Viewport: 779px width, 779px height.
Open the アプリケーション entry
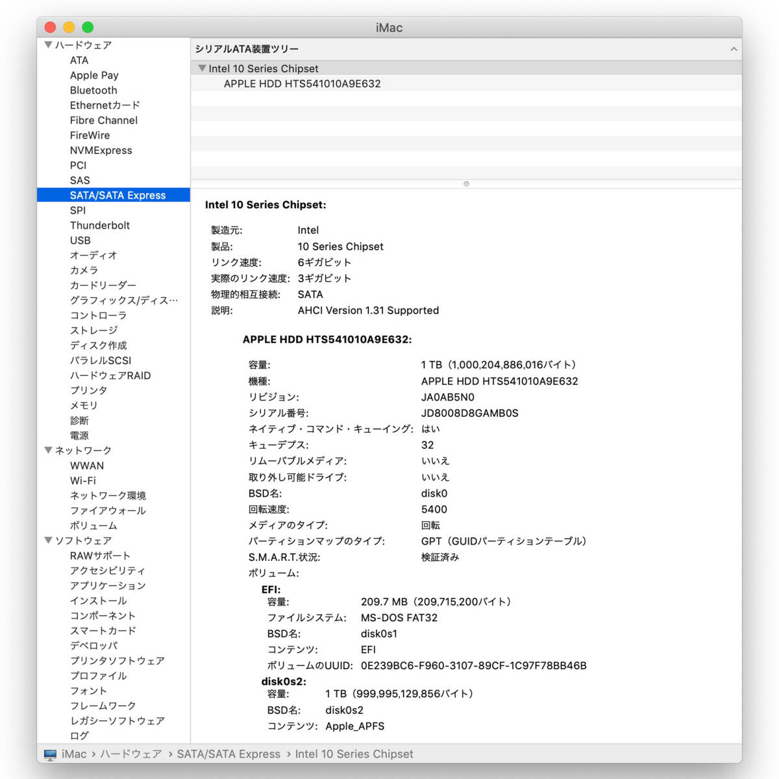pyautogui.click(x=108, y=586)
